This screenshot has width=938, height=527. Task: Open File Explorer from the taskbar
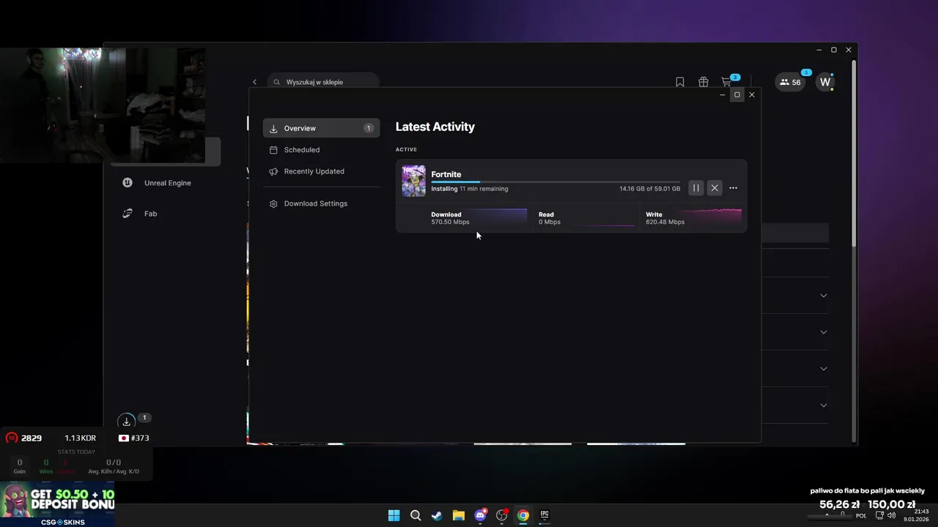458,515
